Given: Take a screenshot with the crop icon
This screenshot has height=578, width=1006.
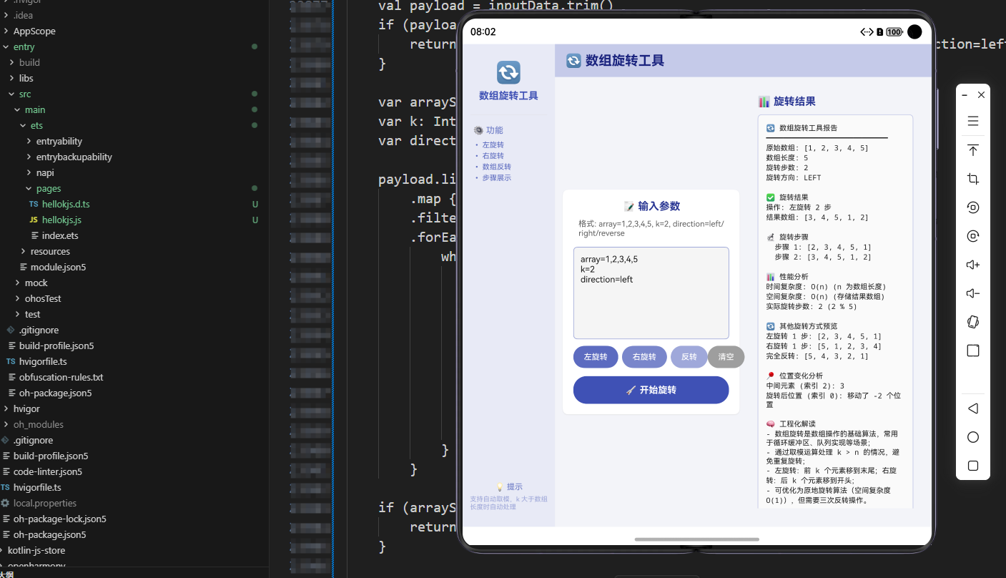Looking at the screenshot, I should (x=972, y=179).
